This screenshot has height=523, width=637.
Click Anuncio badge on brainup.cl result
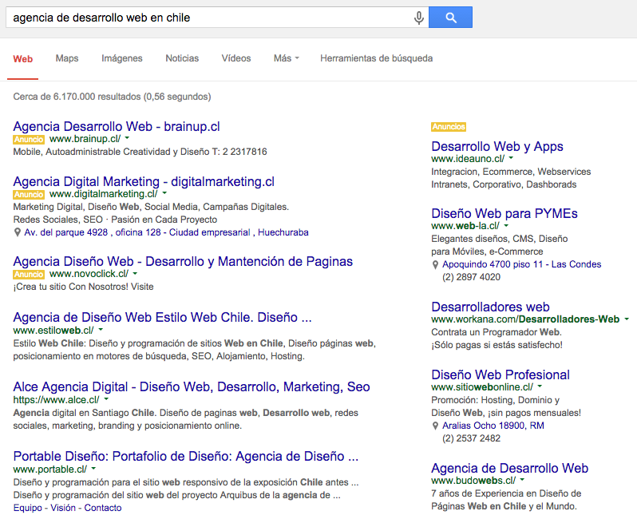pos(29,140)
